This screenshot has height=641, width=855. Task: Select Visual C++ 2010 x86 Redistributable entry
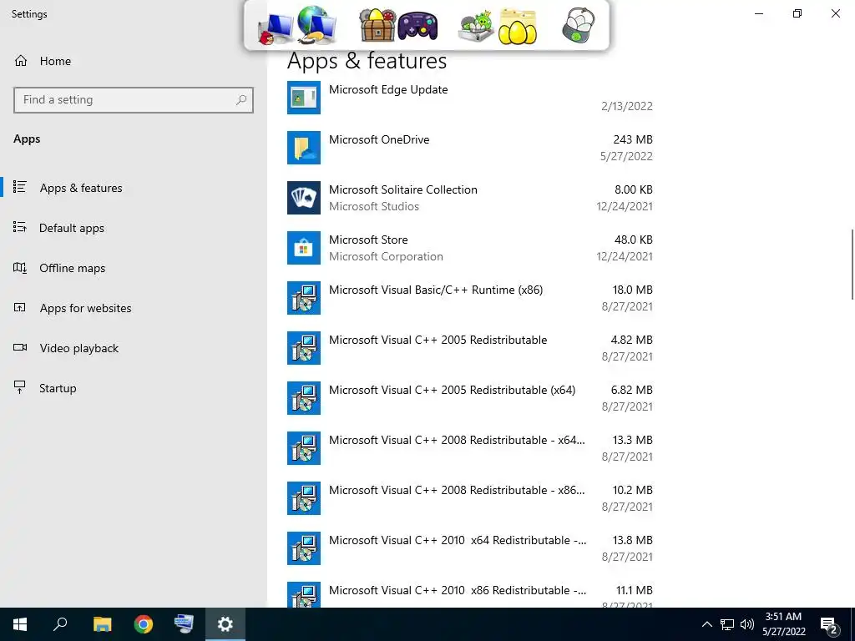coord(470,594)
